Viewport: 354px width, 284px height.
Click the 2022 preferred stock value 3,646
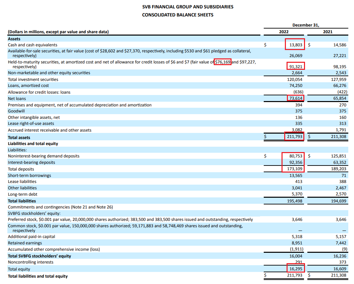tap(297, 220)
